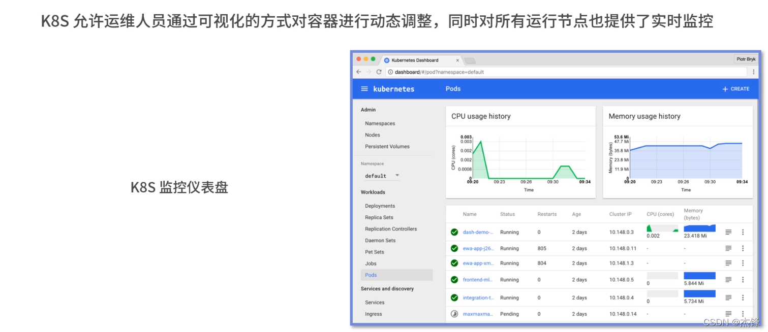
Task: Open more actions for ewa-app-xm pod
Action: 743,263
